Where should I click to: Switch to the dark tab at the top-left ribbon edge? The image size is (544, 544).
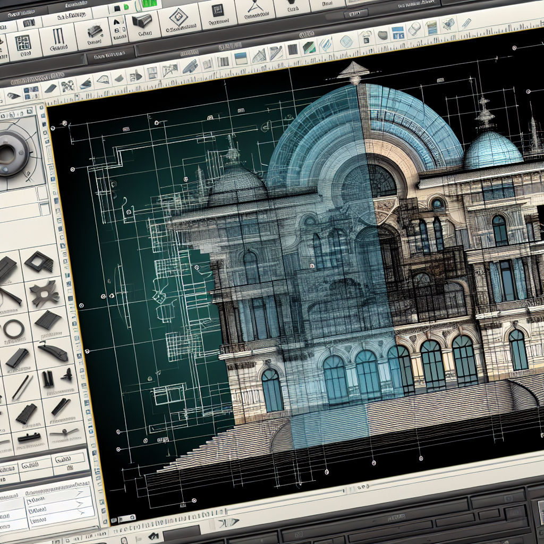pyautogui.click(x=21, y=13)
